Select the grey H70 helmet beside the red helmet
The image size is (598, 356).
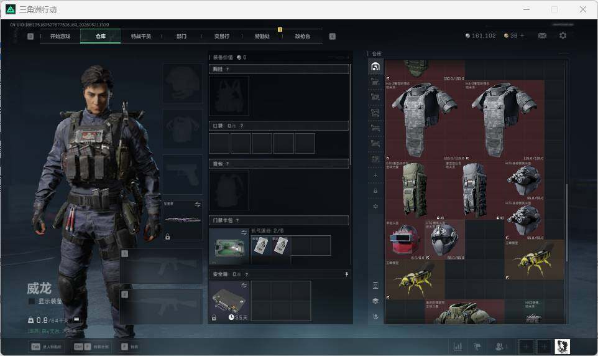[444, 240]
